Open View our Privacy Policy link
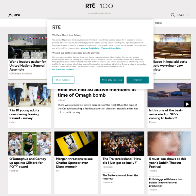196x196 pixels. (x=111, y=48)
